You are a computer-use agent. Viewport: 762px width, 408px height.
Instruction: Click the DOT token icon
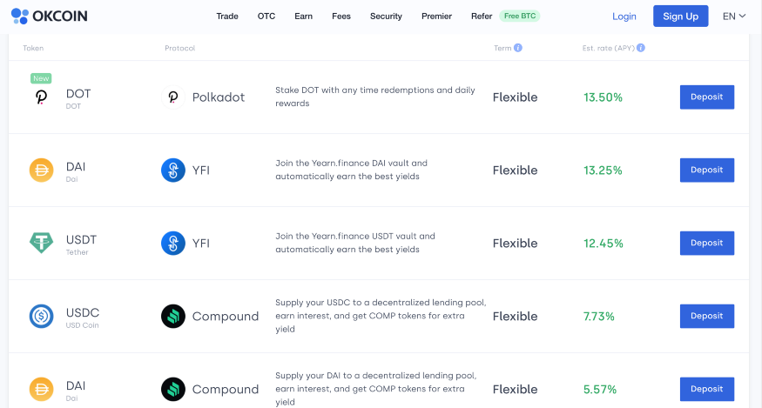(41, 97)
